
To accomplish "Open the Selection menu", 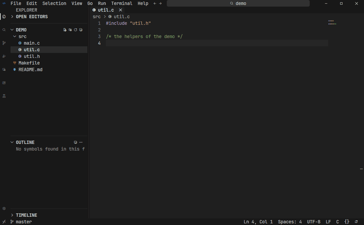I will click(x=54, y=3).
